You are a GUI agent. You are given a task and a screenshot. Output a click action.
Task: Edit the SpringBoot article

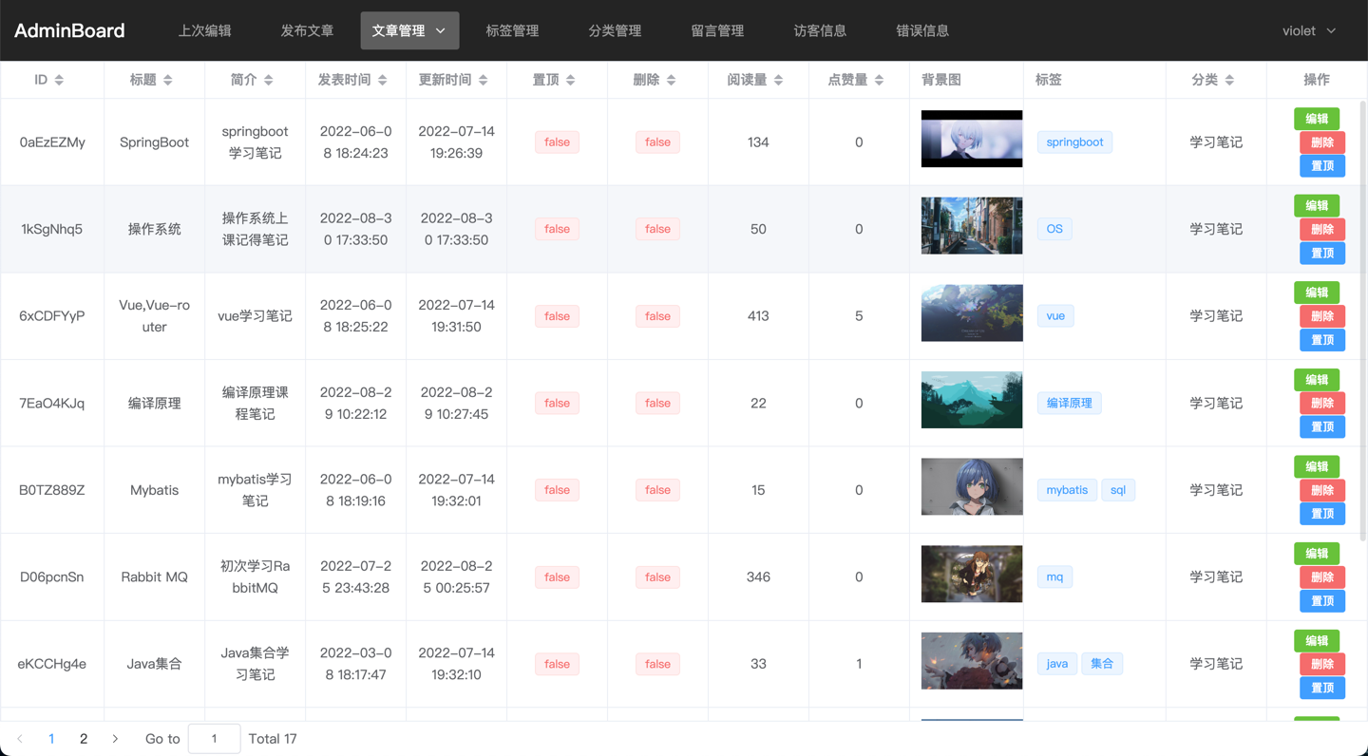(1317, 119)
